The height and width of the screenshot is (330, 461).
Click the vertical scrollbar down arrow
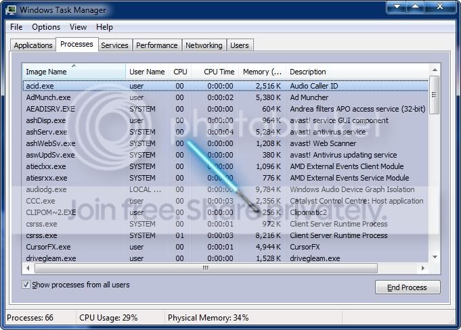point(435,257)
